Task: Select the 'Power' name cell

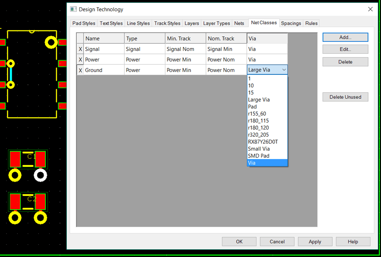Action: [x=104, y=60]
